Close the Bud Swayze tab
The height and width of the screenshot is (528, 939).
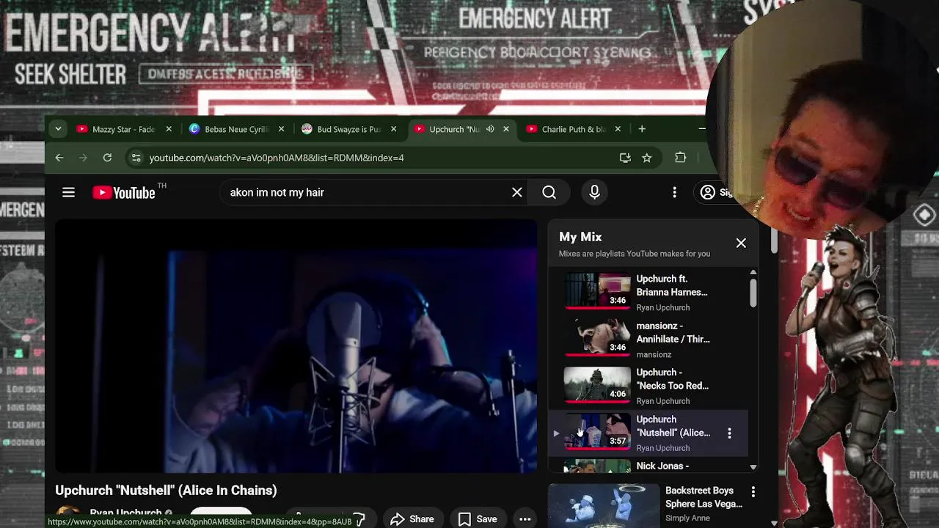[x=393, y=129]
